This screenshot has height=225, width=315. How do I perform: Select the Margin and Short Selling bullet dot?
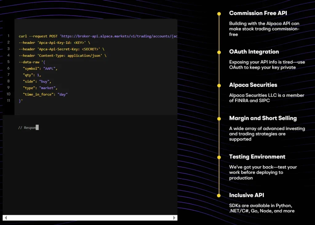(x=219, y=119)
